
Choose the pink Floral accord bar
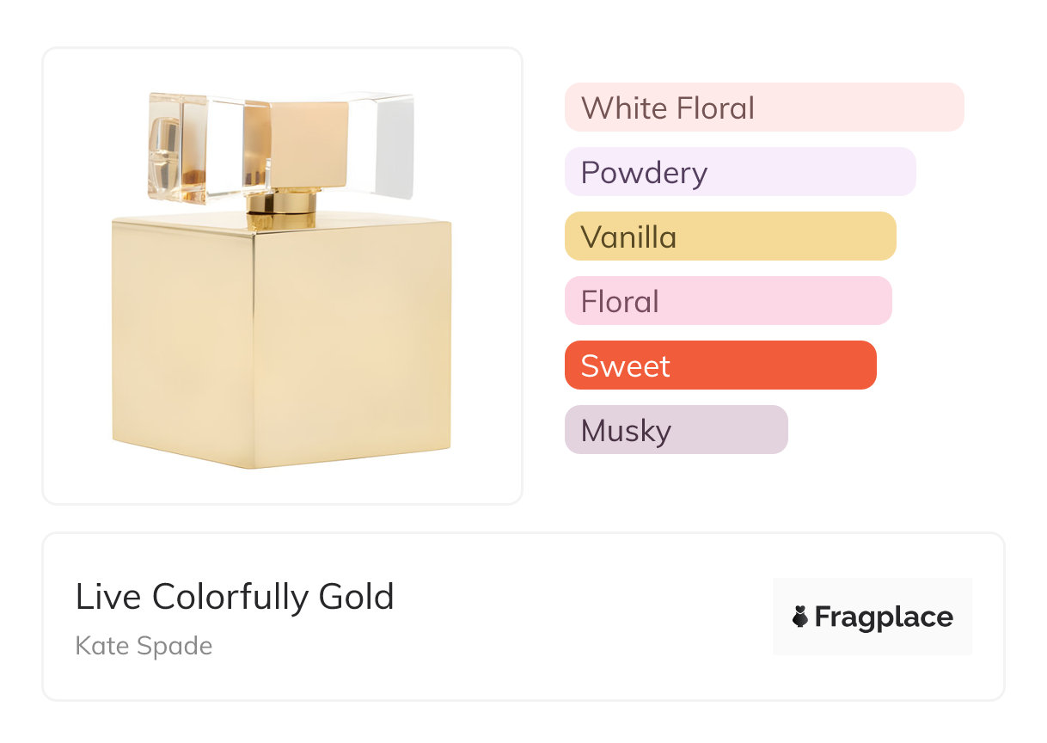tap(727, 301)
